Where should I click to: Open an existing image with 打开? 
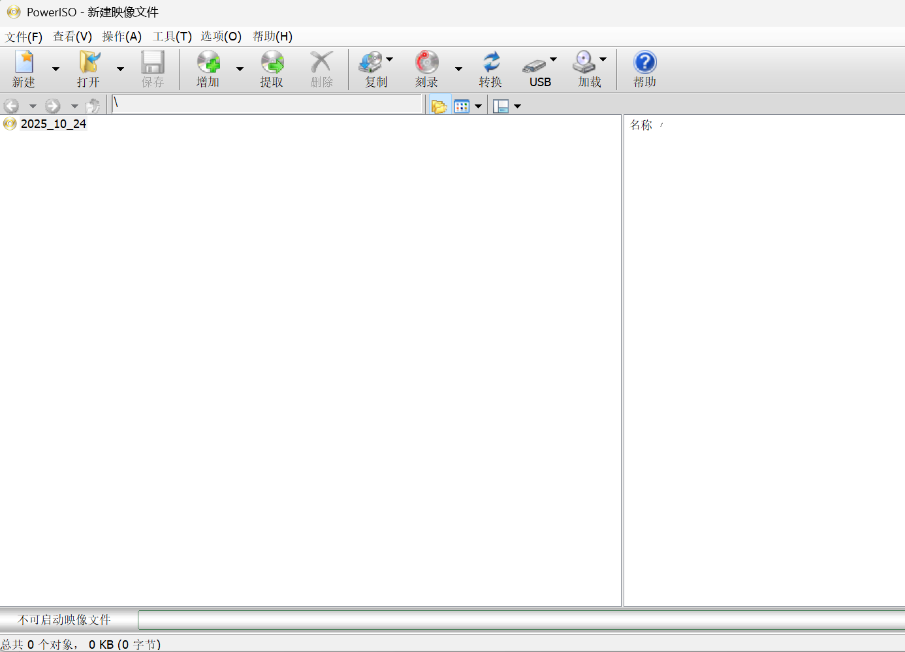[88, 69]
